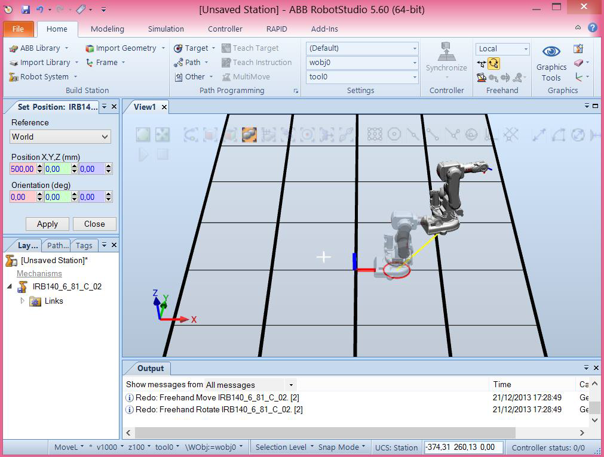Switch to the Simulation ribbon tab
604x457 pixels.
coord(165,29)
